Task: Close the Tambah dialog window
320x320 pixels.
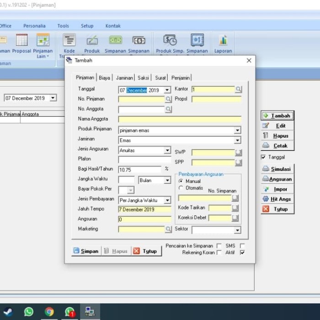Action: click(249, 60)
